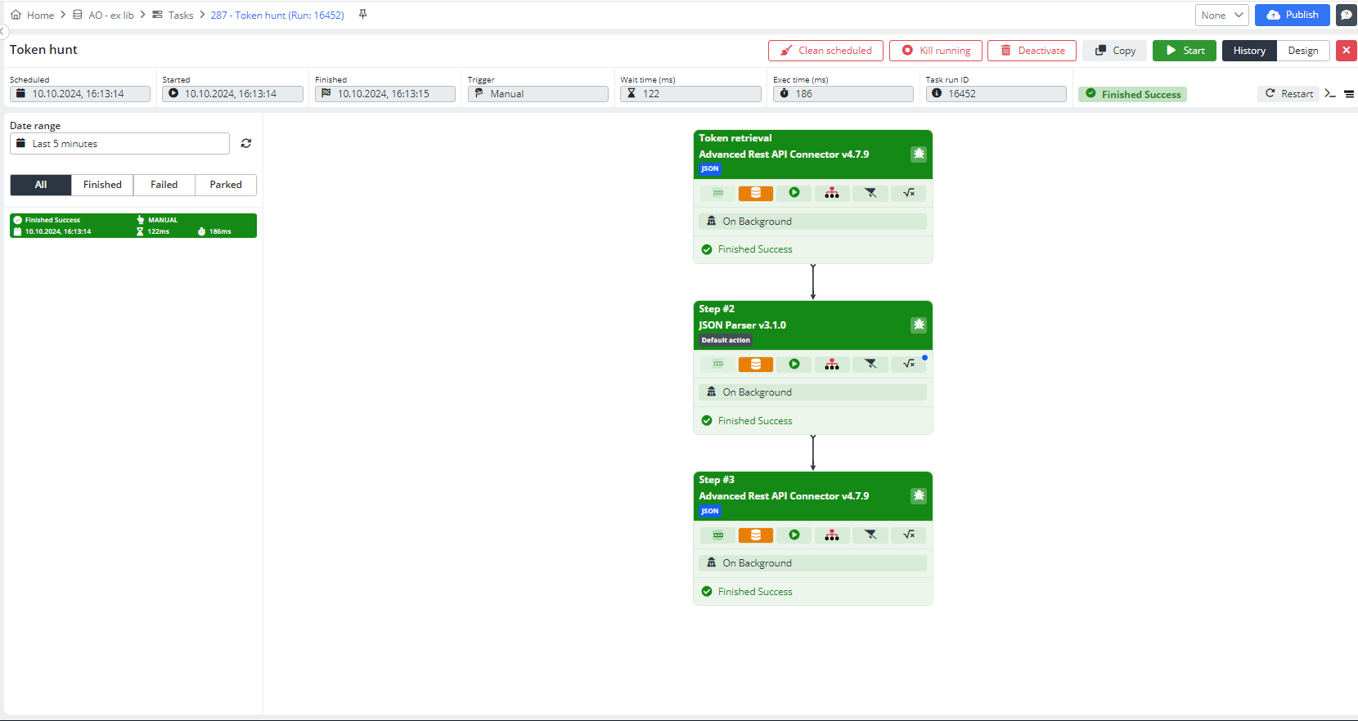The image size is (1358, 721).
Task: Open the hierarchy tree icon in Step #3
Action: pyautogui.click(x=831, y=535)
